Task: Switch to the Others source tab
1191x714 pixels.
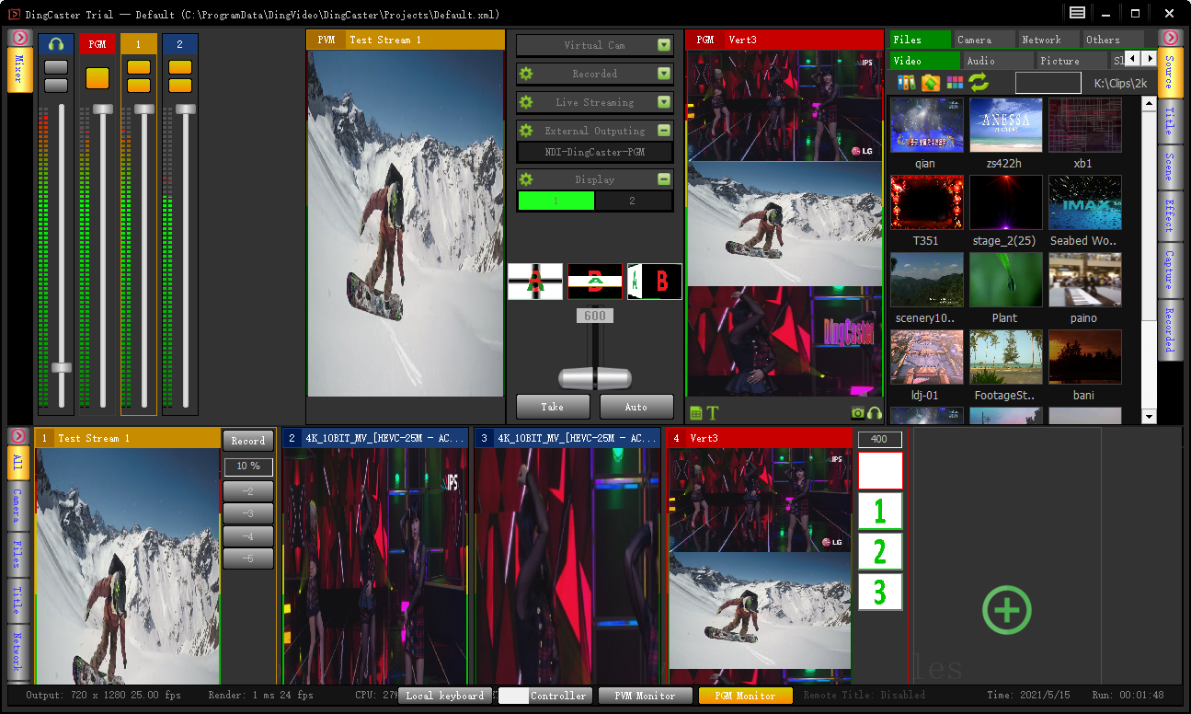Action: tap(1113, 40)
